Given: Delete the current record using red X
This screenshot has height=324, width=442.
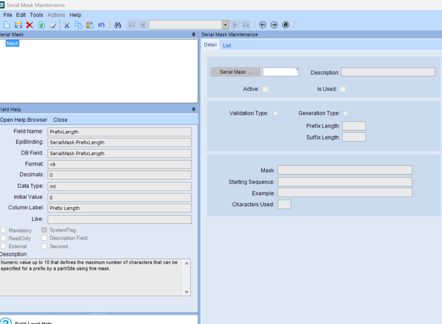Looking at the screenshot, I should 29,25.
